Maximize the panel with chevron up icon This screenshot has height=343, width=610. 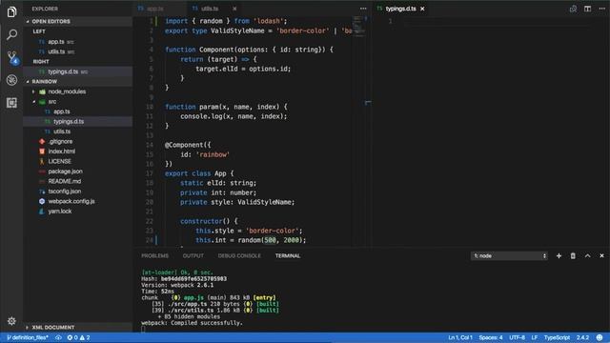click(x=587, y=256)
